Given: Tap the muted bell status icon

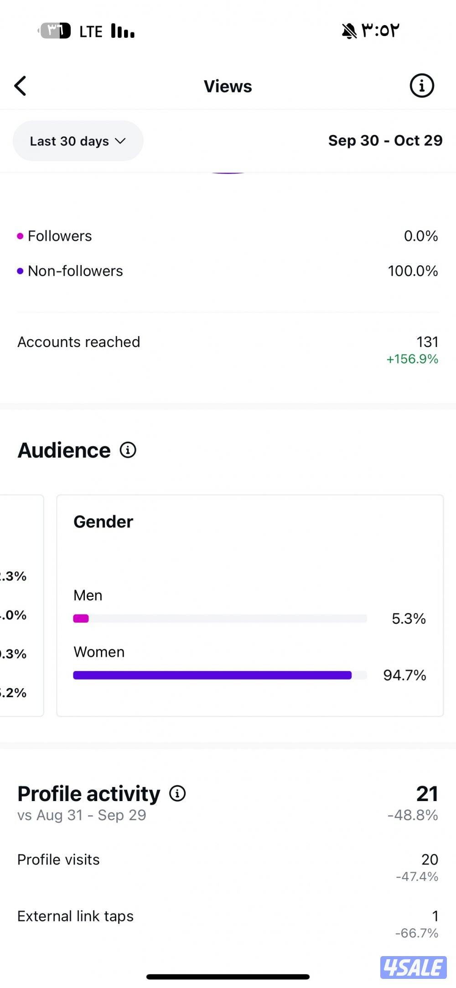Looking at the screenshot, I should [x=349, y=31].
